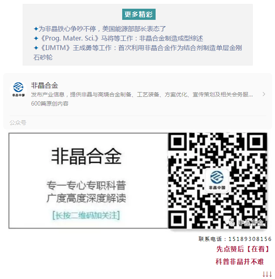Click the blue star bullet before 为非晶铁心
Screen dimensions: 275x279
click(x=36, y=29)
